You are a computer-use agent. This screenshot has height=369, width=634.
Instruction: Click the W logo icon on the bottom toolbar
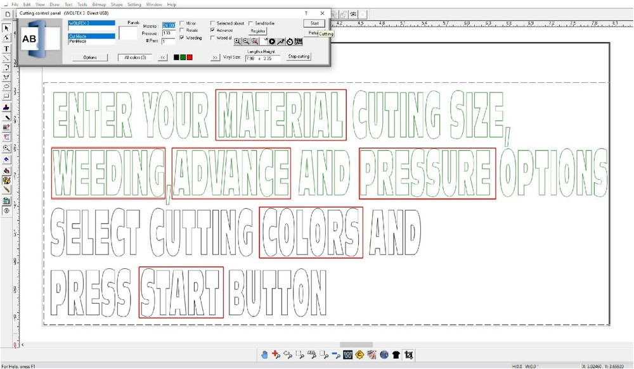tap(347, 354)
